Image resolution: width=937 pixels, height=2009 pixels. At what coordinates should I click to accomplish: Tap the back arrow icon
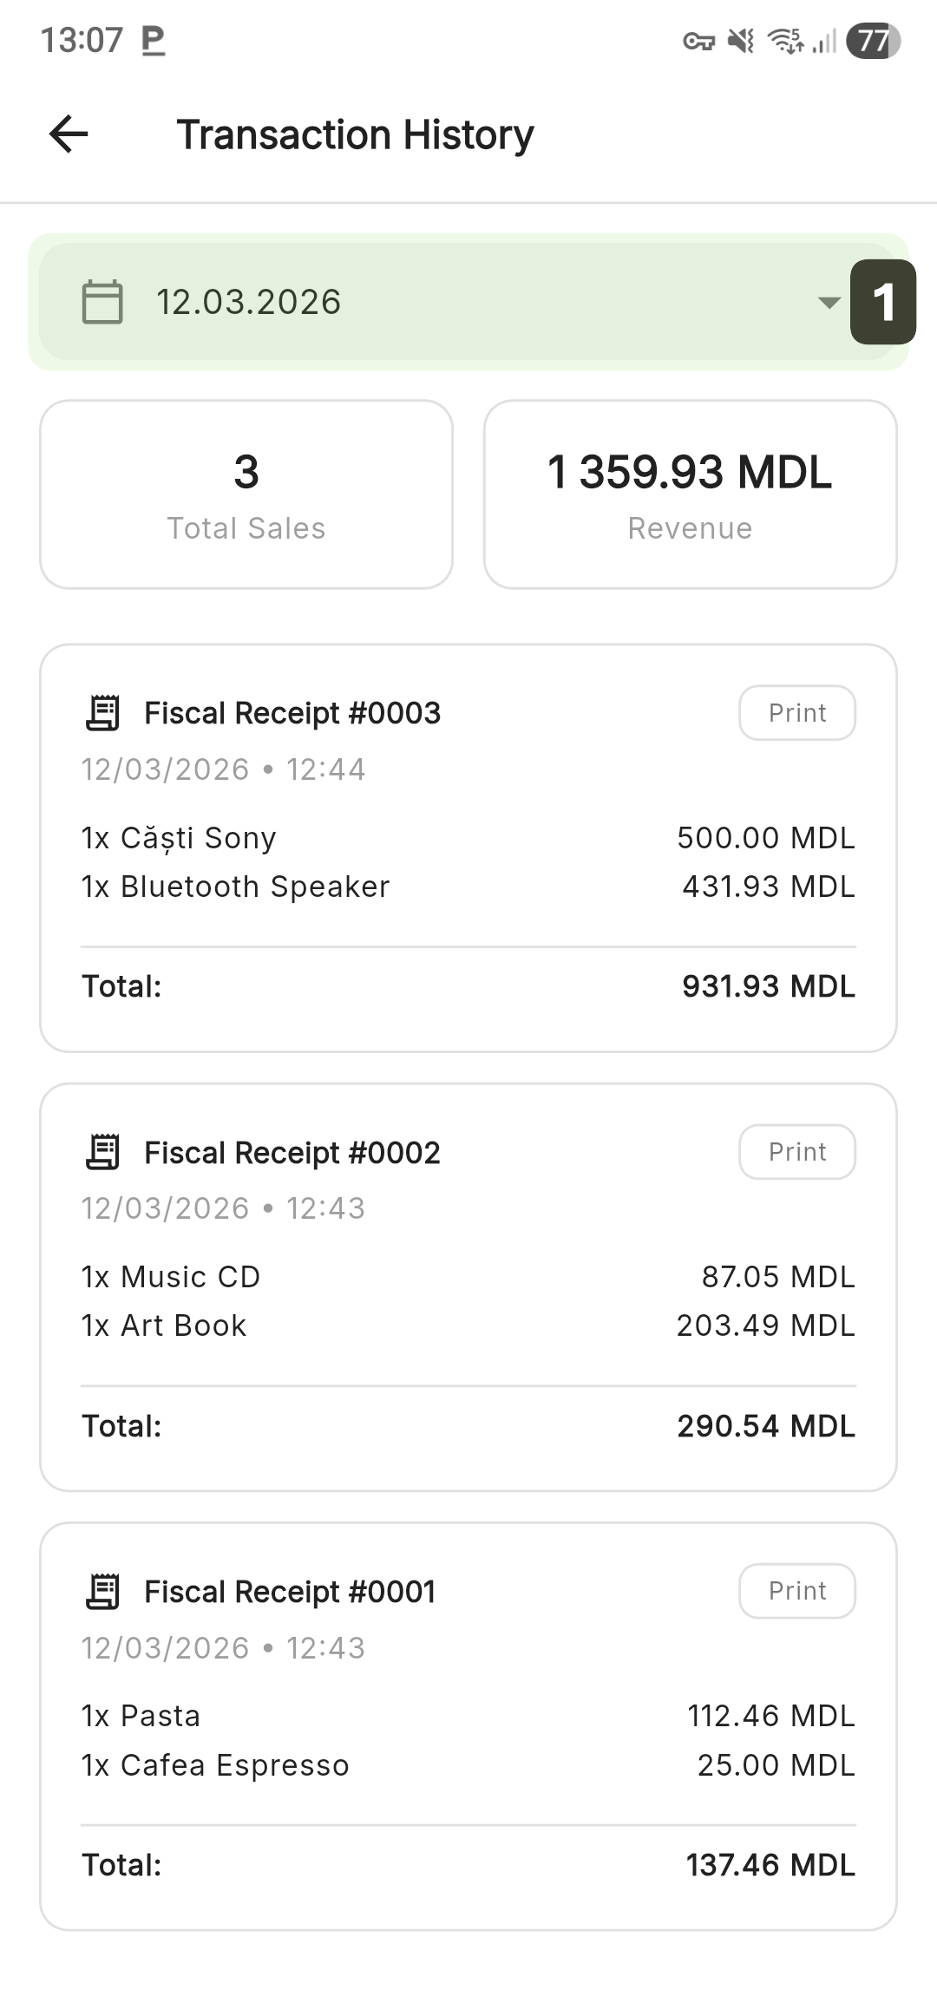pyautogui.click(x=69, y=134)
